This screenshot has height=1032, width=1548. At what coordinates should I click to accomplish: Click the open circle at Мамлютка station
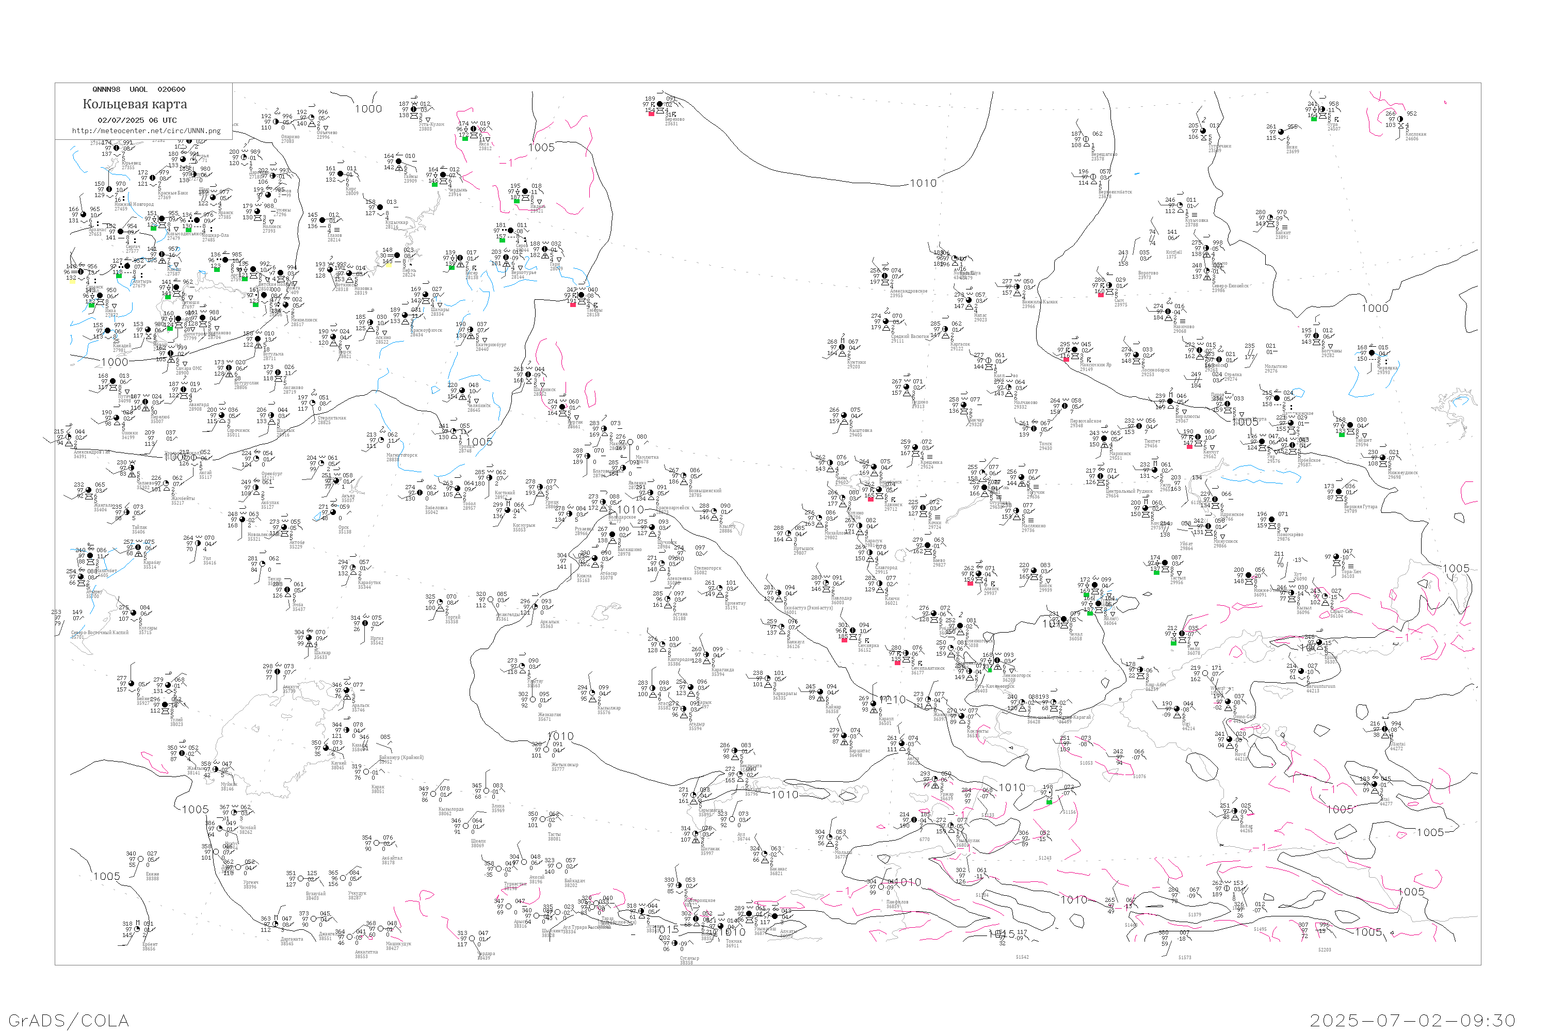630,442
